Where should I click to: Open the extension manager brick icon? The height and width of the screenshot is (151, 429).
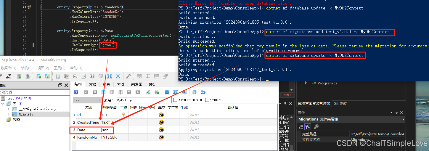point(101,76)
